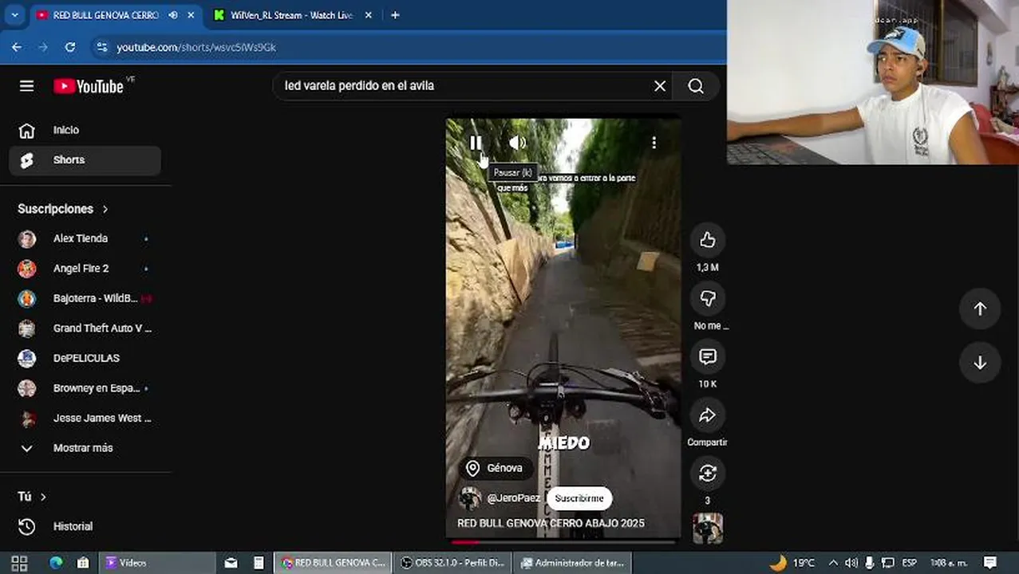Open the Vídeos taskbar window

coord(156,563)
